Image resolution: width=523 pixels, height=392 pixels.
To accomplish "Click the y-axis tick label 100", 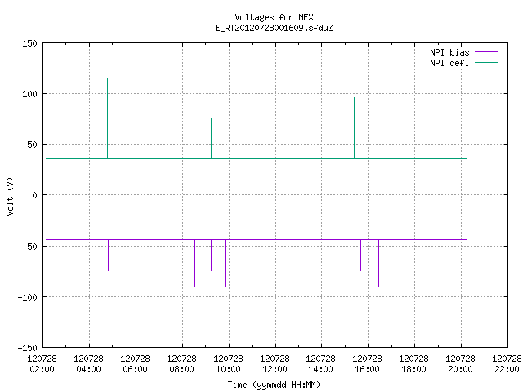I will [29, 94].
